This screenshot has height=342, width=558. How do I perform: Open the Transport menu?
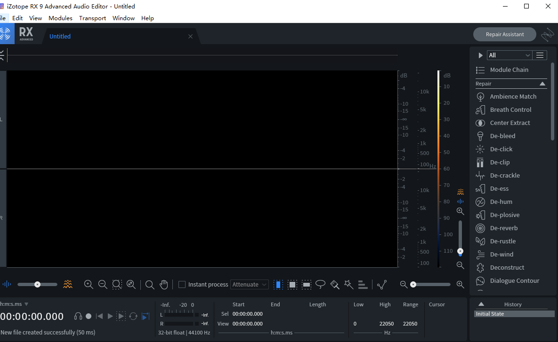[x=92, y=18]
